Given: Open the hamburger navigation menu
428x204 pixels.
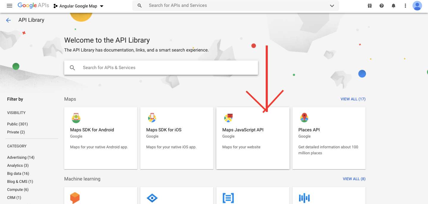Looking at the screenshot, I should pyautogui.click(x=10, y=6).
